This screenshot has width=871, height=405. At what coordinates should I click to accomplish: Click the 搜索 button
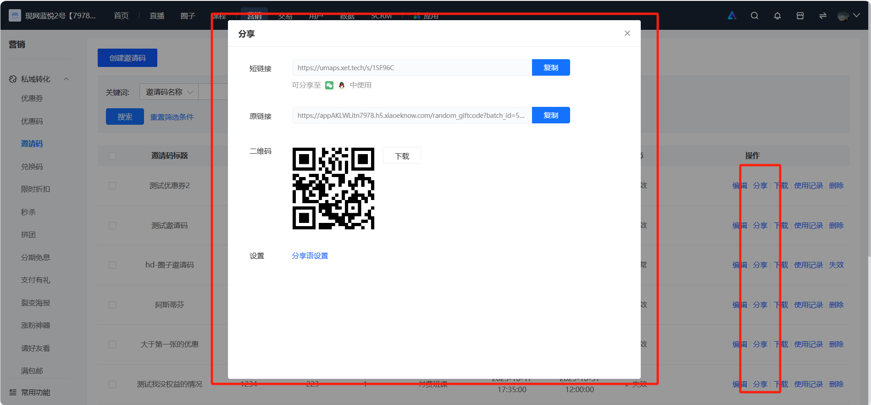pos(125,117)
